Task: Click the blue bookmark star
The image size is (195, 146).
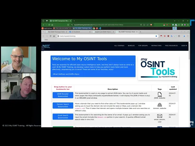Action: [156, 36]
